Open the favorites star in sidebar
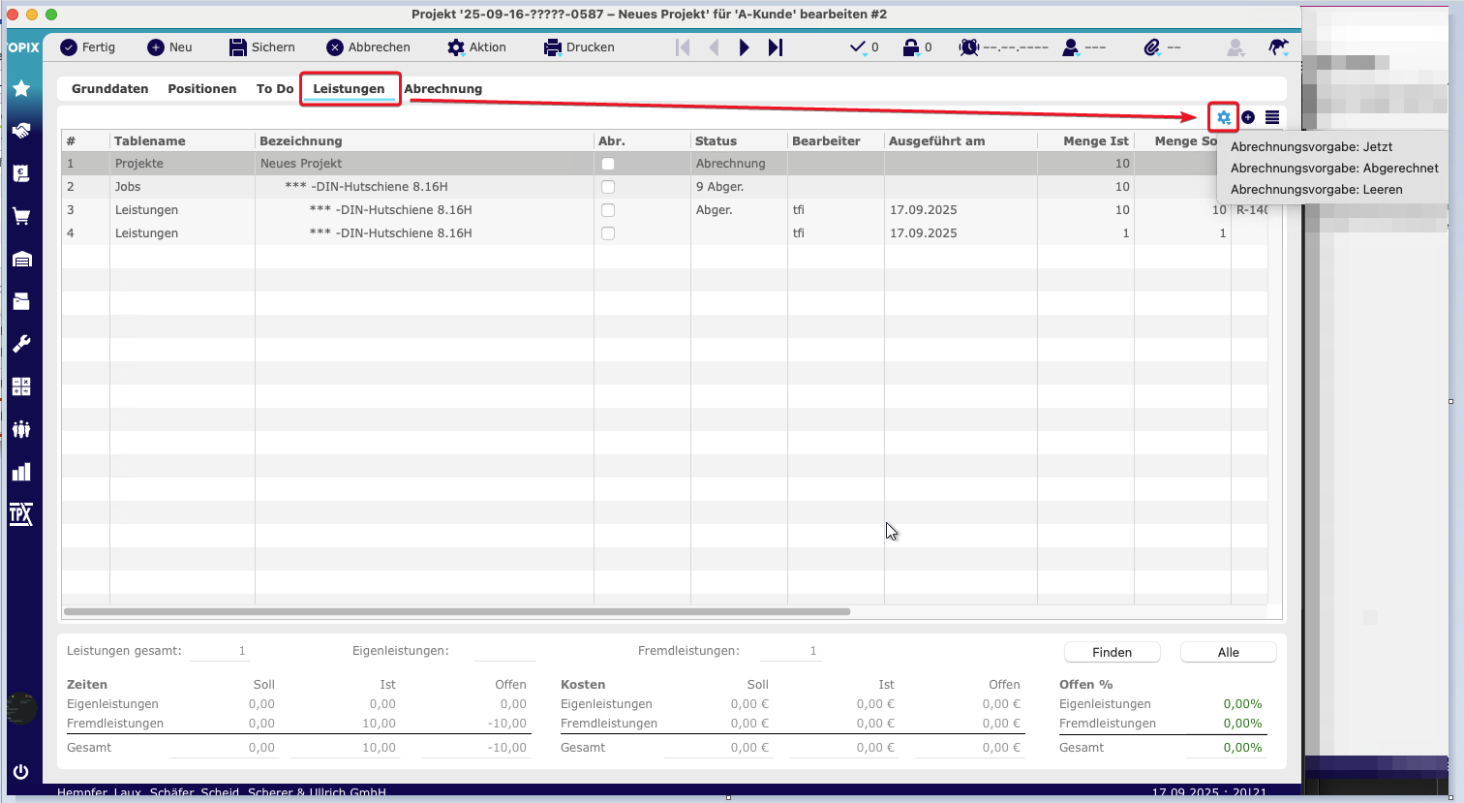The width and height of the screenshot is (1464, 803). (21, 89)
